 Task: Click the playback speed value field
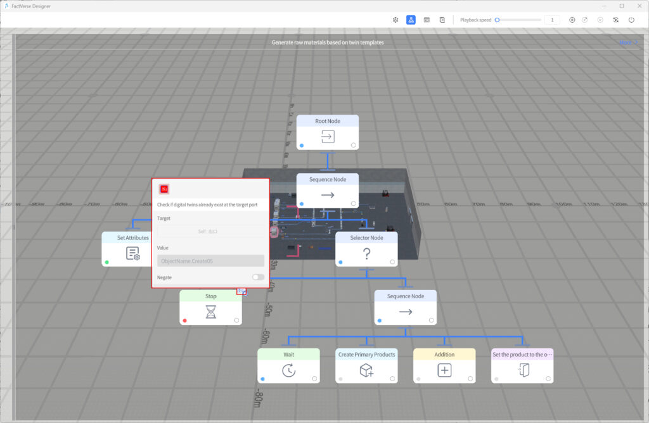click(552, 20)
